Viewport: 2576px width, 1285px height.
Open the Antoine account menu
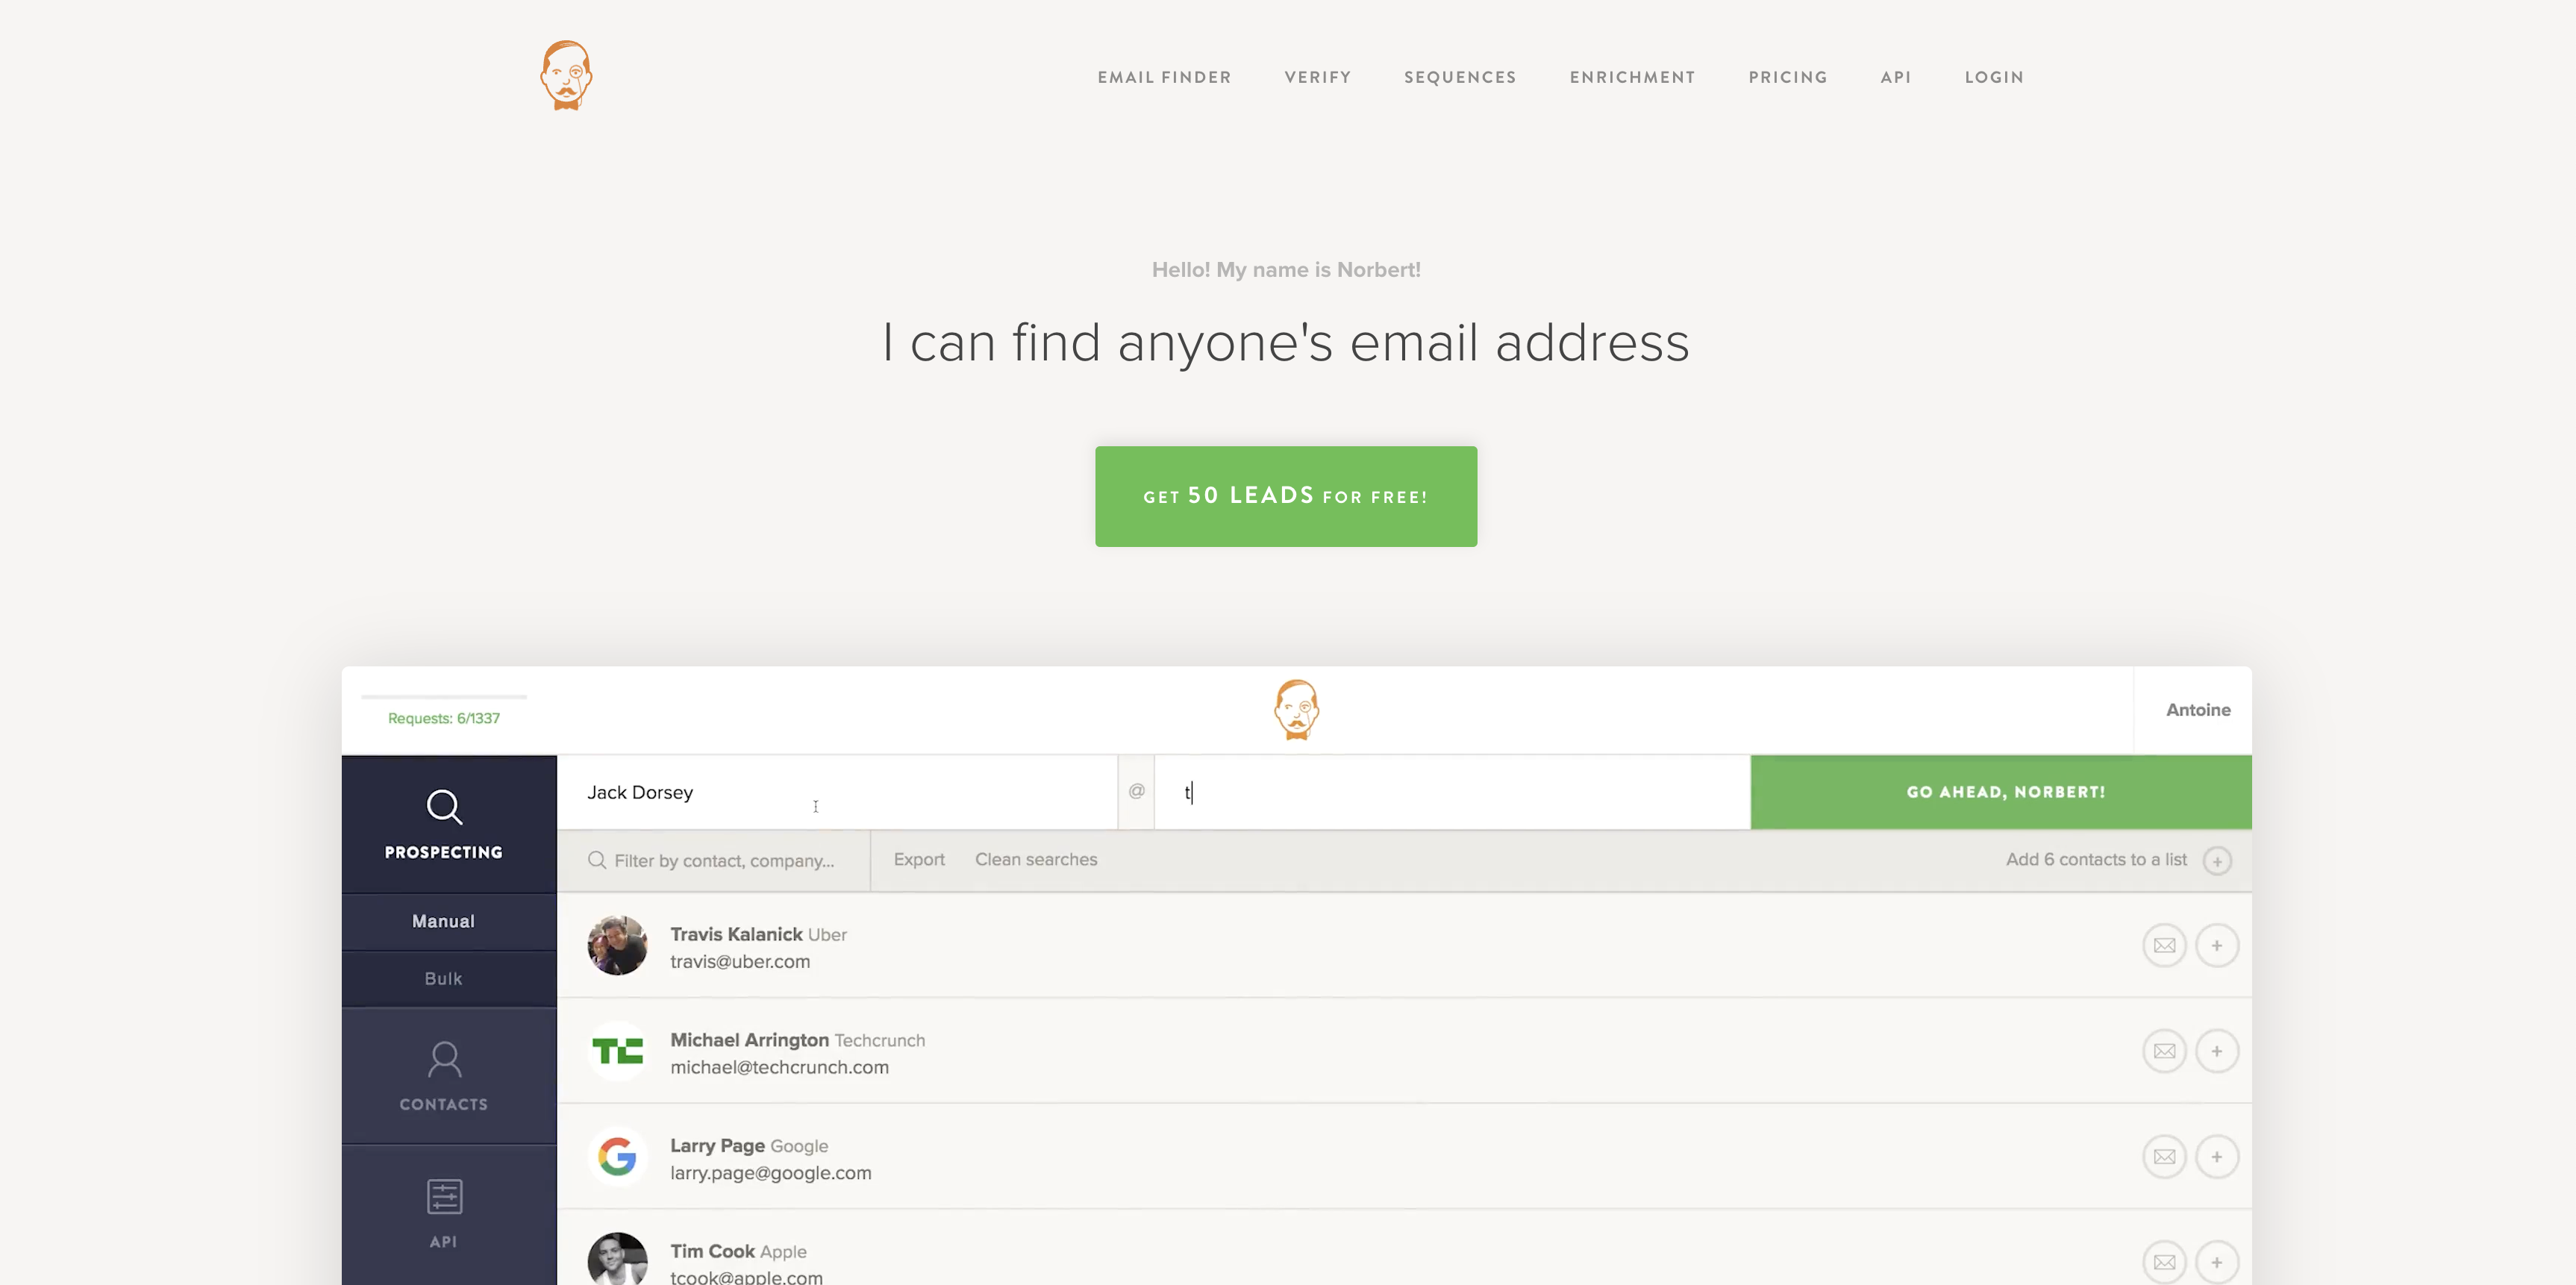[x=2197, y=710]
